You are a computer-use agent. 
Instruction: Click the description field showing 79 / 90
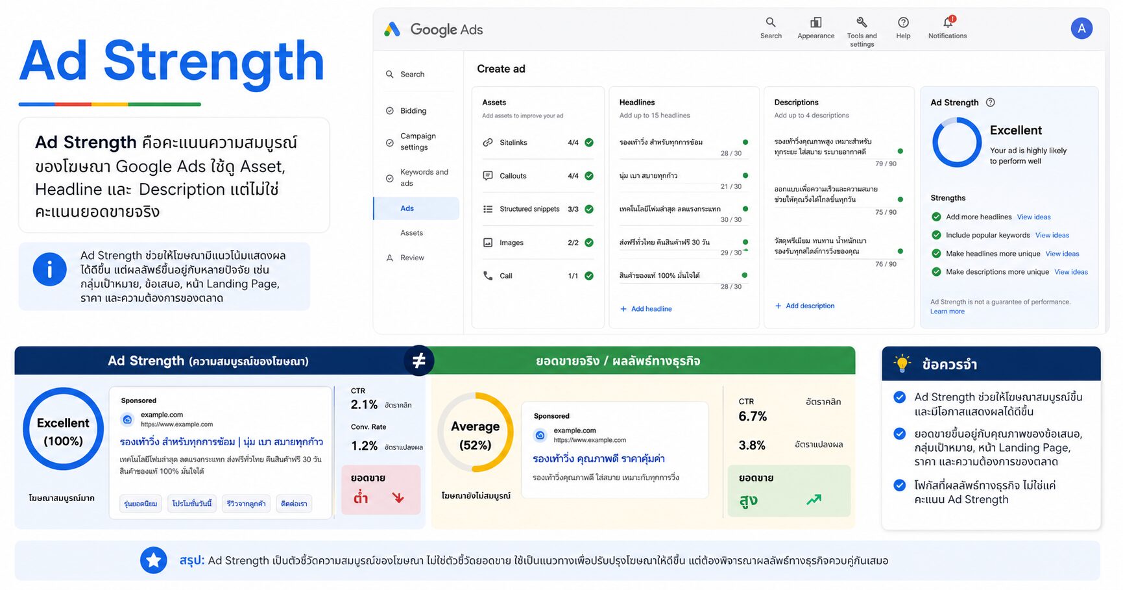(x=839, y=152)
